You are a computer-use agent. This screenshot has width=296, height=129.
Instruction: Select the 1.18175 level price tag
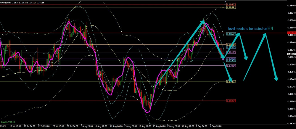tap(231, 52)
